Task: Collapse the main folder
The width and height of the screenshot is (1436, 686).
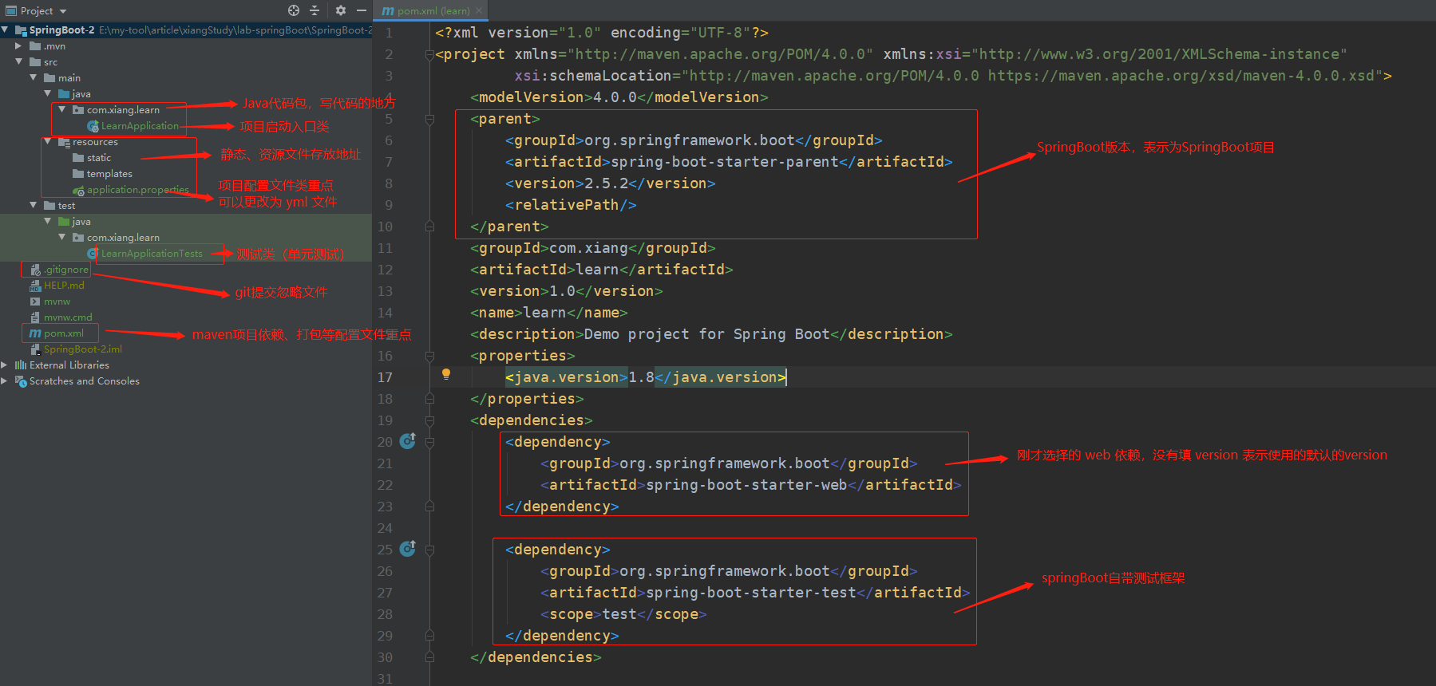Action: click(33, 77)
